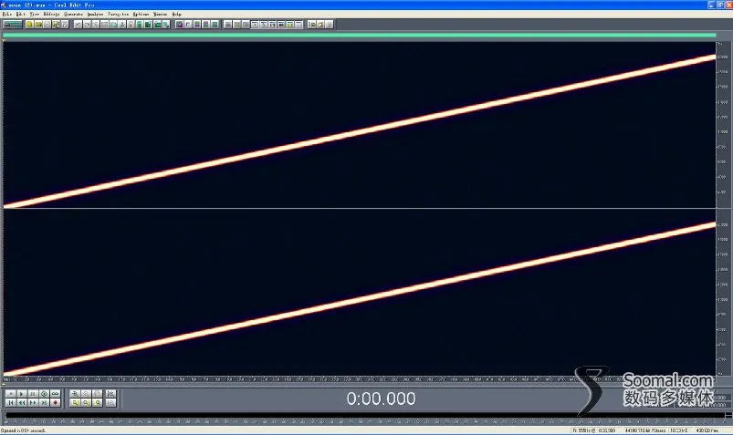The image size is (733, 435).
Task: Click the Zoom In Horizontally icon
Action: [75, 394]
